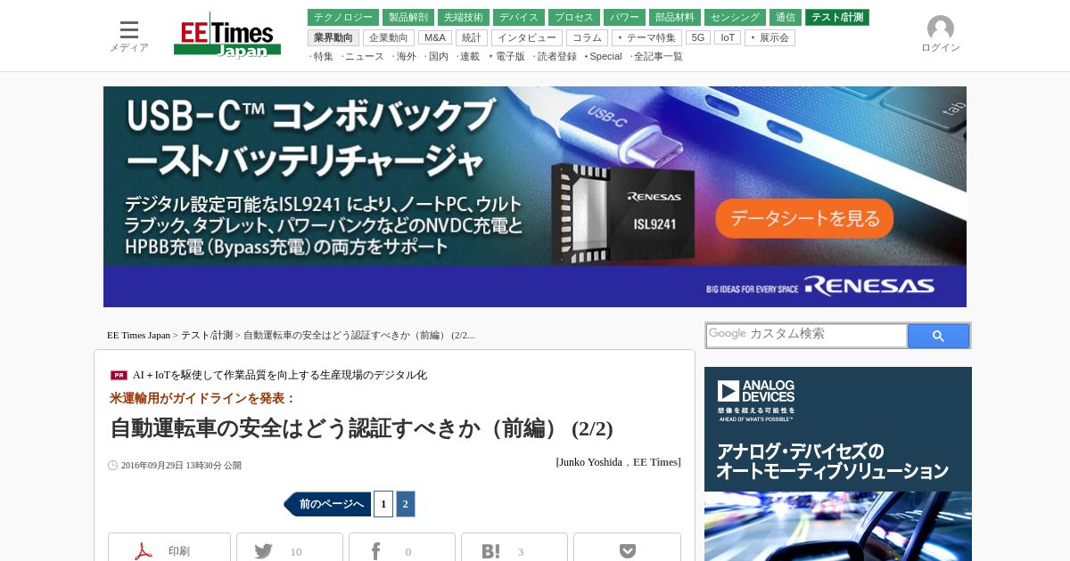
Task: Save to Pocket icon
Action: coord(628,551)
